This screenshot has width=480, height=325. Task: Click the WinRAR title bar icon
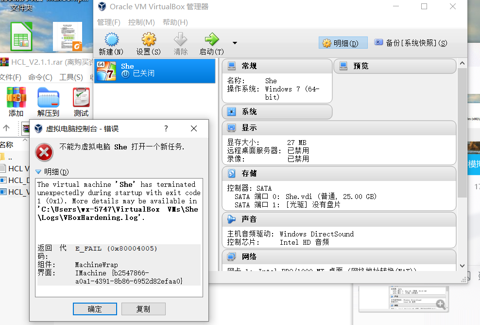point(4,62)
